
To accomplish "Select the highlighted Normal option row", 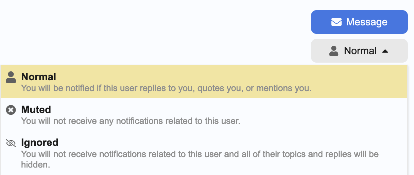I will [204, 82].
